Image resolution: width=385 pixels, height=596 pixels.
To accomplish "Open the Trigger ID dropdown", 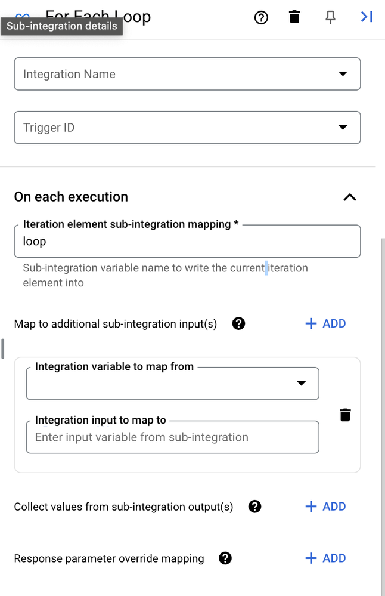I will click(187, 127).
